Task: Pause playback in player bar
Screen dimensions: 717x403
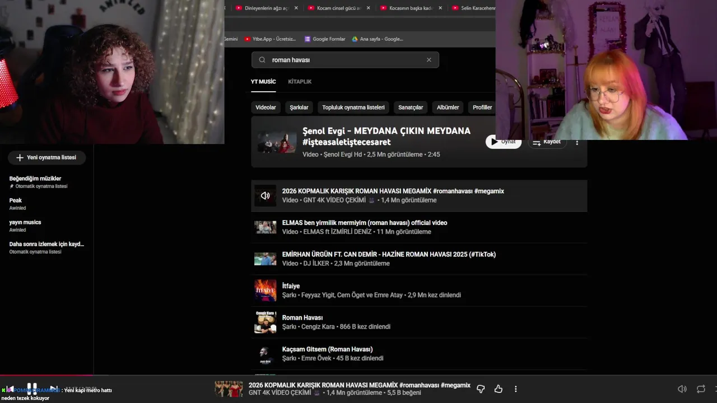Action: [32, 389]
